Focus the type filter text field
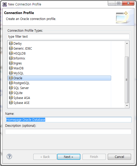 (68, 37)
